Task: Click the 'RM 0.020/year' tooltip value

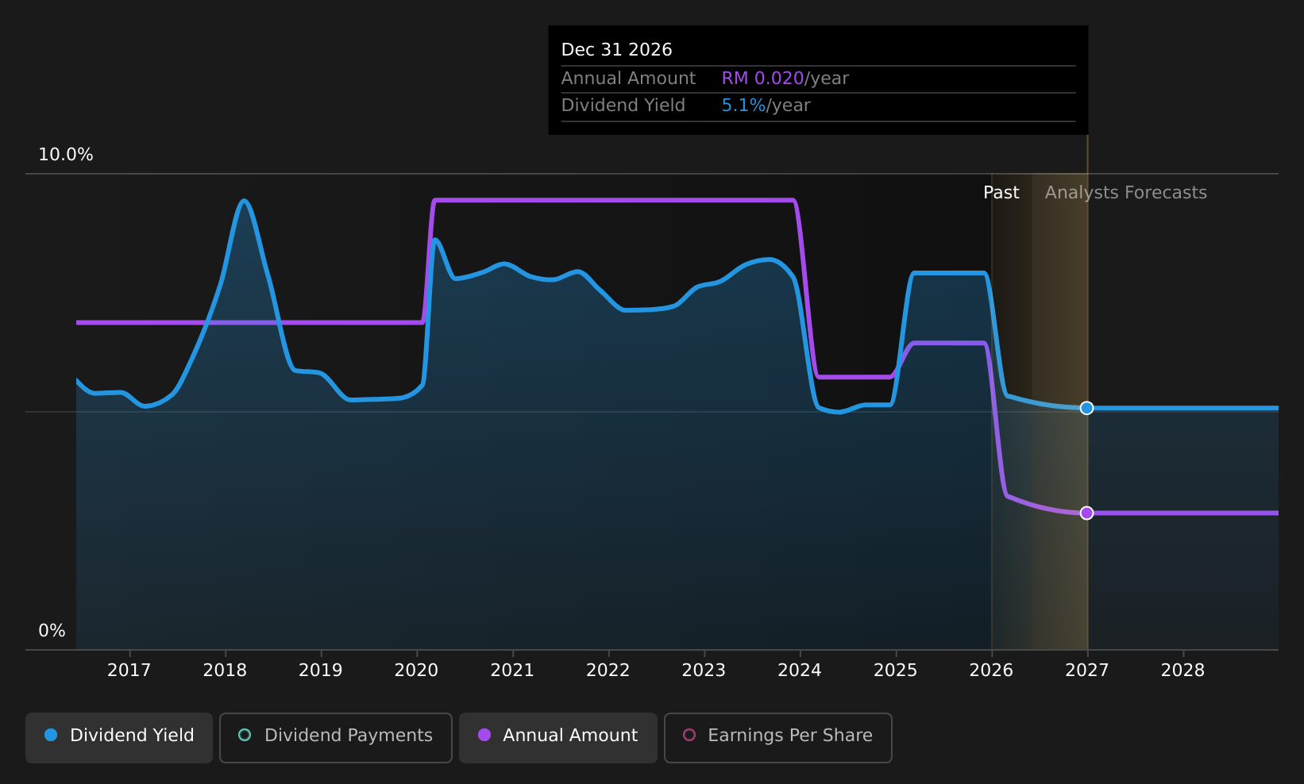Action: (x=785, y=79)
